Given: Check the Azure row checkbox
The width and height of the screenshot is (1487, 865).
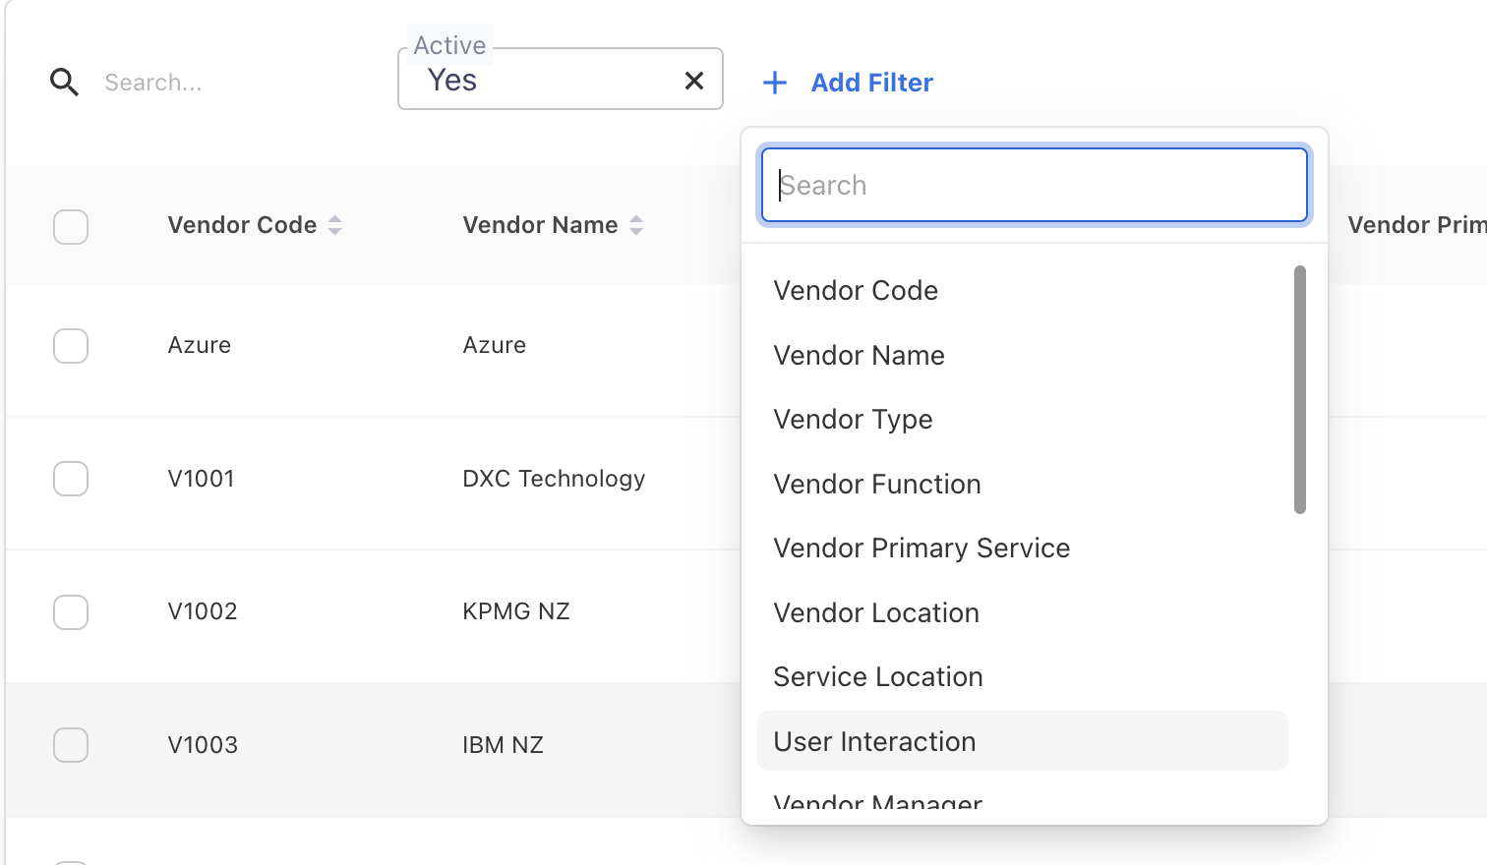Looking at the screenshot, I should 71,346.
